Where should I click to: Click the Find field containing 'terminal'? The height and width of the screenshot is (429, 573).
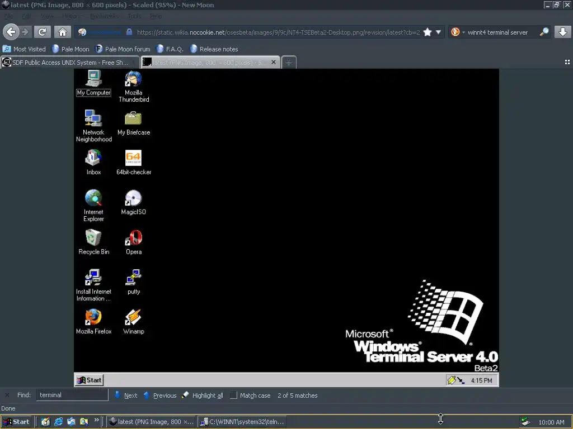pos(72,395)
